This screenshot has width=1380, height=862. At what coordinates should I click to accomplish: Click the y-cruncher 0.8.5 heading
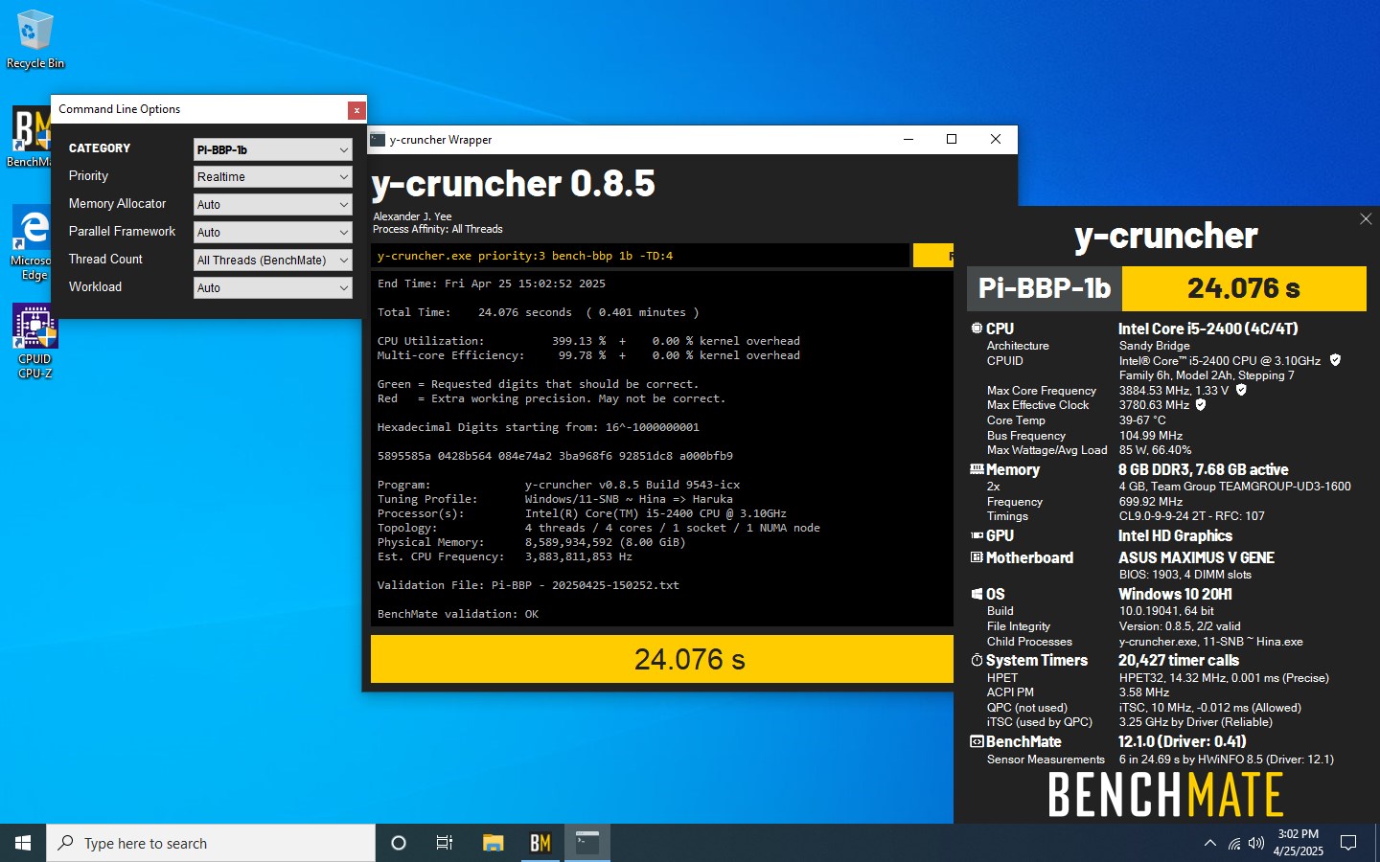click(x=514, y=183)
